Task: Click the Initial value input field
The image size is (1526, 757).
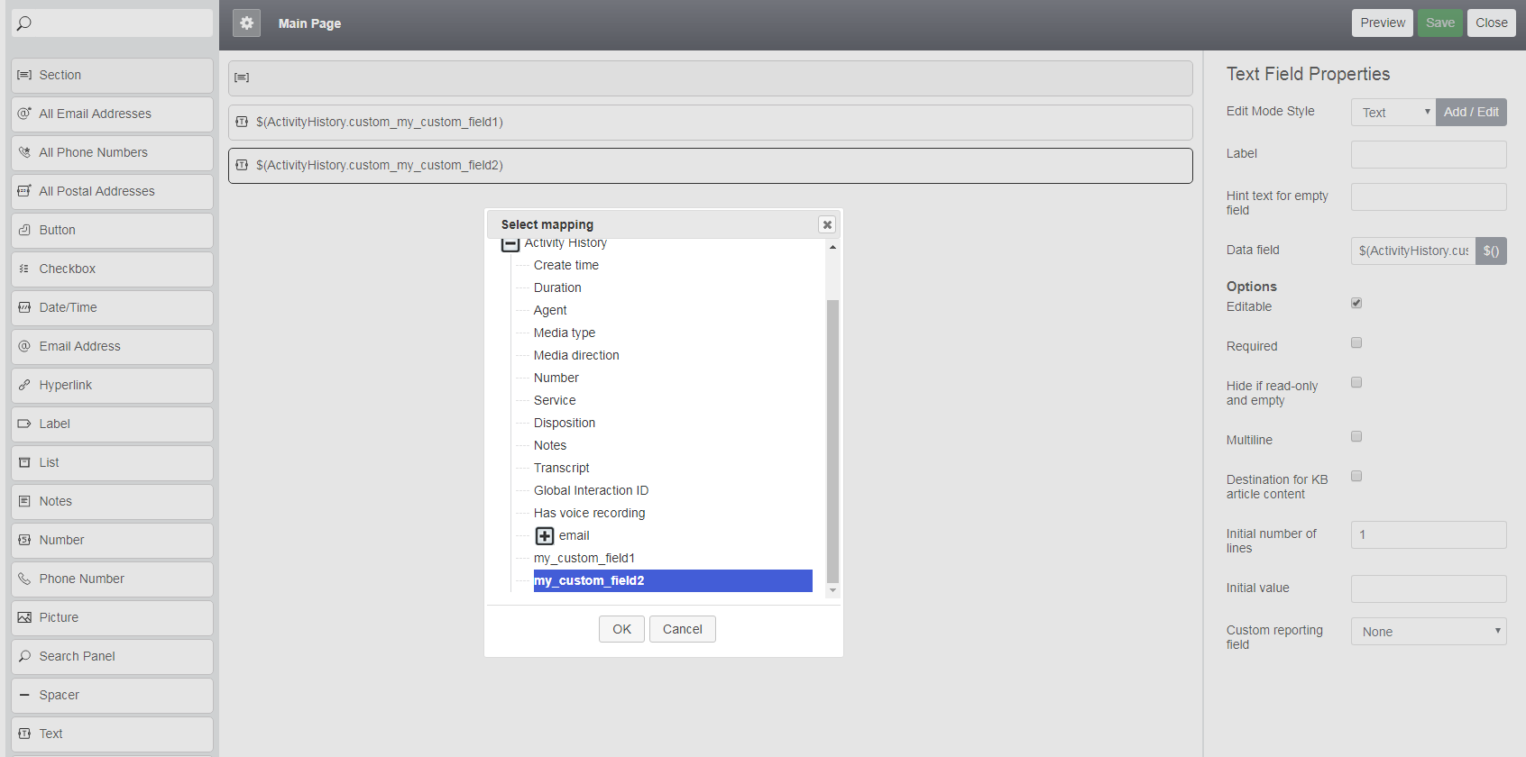Action: (x=1429, y=588)
